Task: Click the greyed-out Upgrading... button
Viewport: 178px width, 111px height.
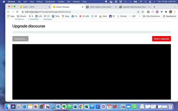Action: [x=20, y=39]
